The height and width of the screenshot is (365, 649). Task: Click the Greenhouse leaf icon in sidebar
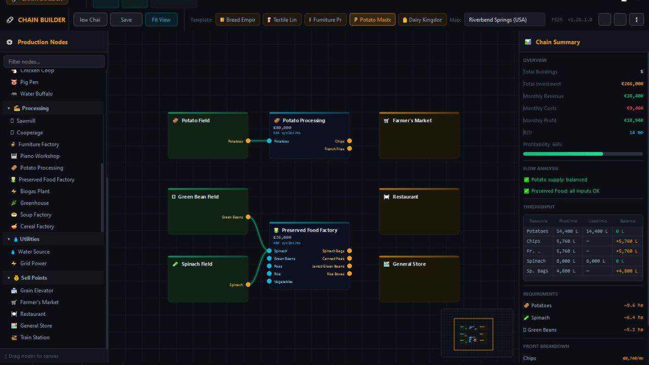point(14,203)
